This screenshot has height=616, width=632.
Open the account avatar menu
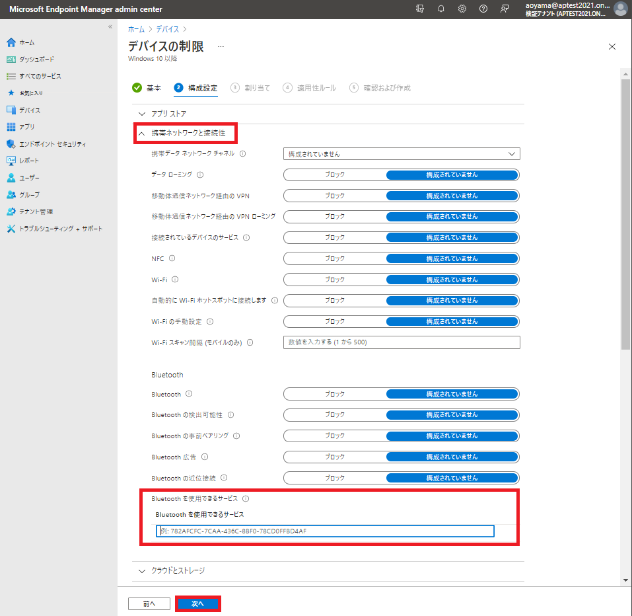pos(621,9)
